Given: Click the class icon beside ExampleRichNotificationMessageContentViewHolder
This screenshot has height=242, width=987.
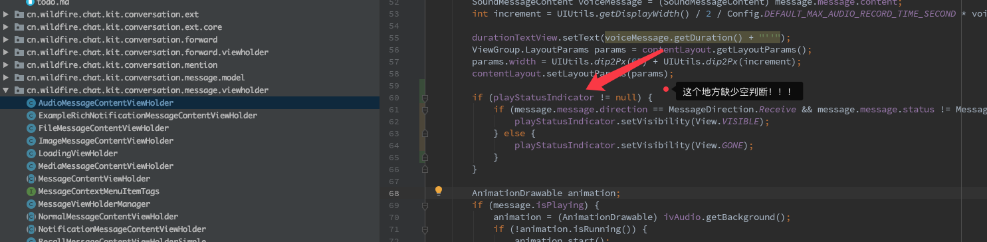Looking at the screenshot, I should click(x=31, y=116).
